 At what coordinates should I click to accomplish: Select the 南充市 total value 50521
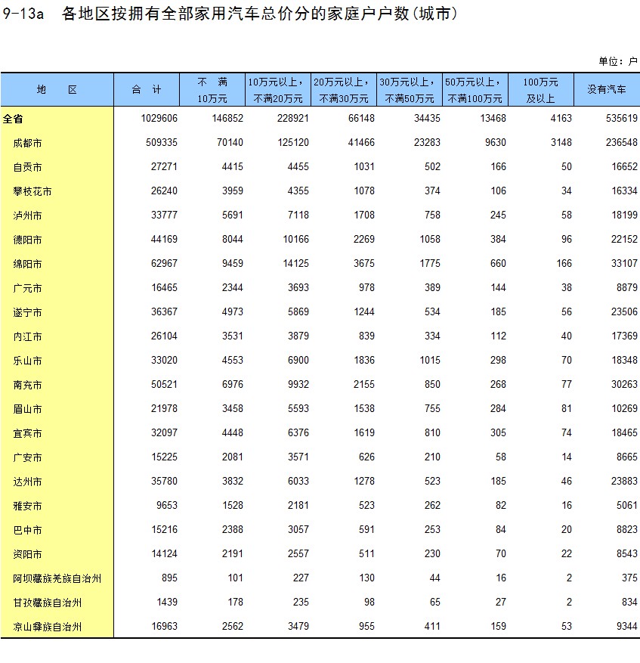click(x=164, y=384)
